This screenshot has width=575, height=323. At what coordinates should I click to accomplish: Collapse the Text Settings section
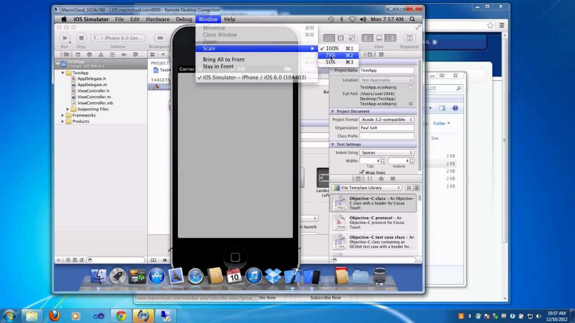[333, 144]
